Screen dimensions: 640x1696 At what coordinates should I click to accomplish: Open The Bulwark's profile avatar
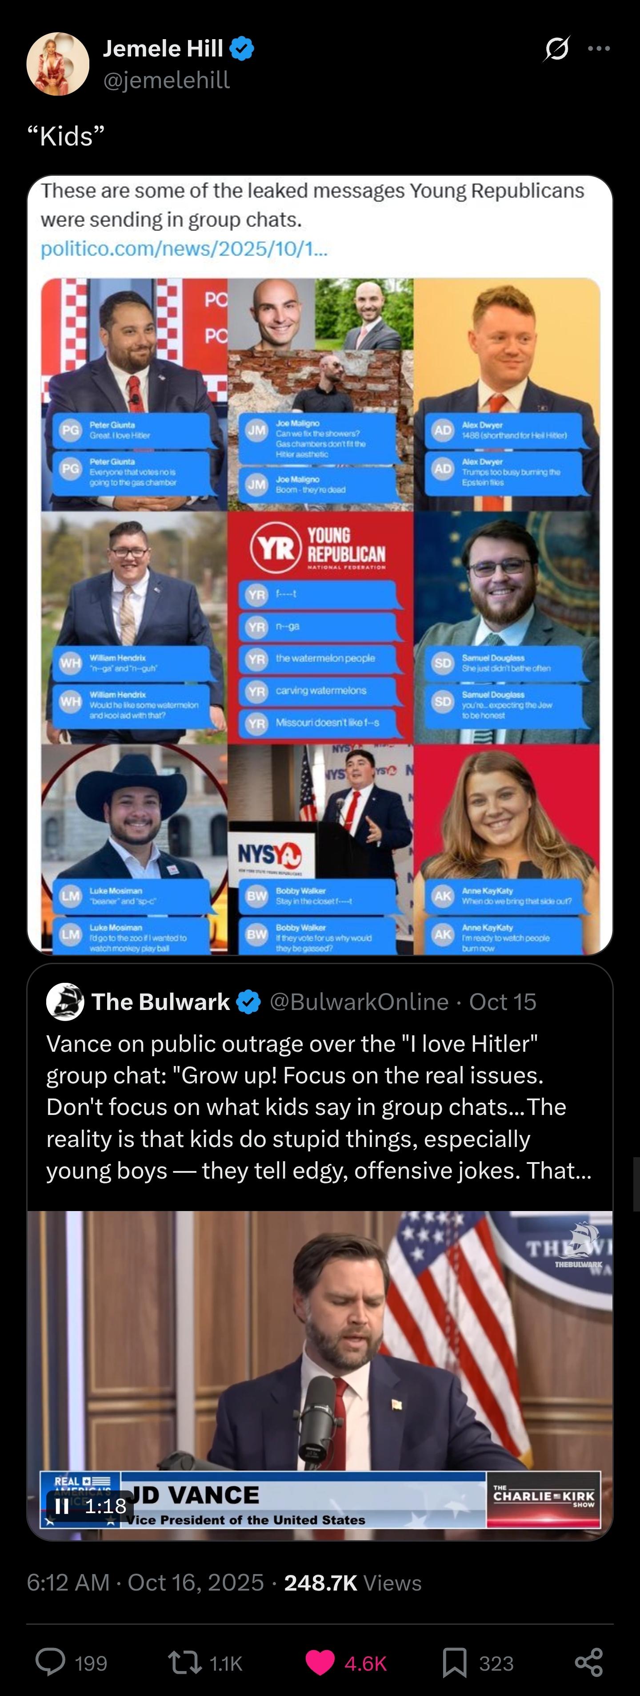[x=65, y=1001]
